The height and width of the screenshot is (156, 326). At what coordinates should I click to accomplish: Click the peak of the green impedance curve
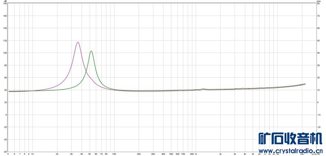91,51
